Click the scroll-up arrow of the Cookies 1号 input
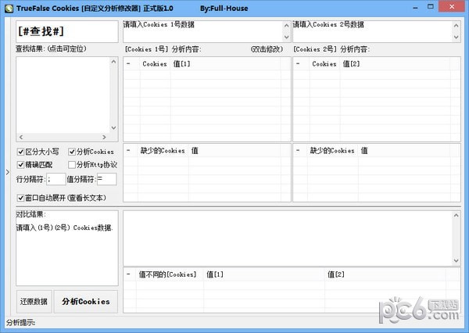Viewport: 469px width, 333px height. click(x=286, y=25)
